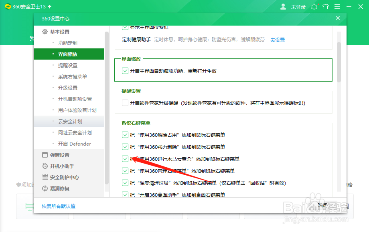The width and height of the screenshot is (369, 232).
Task: Close the 360设置中心 dialog
Action: (x=338, y=18)
